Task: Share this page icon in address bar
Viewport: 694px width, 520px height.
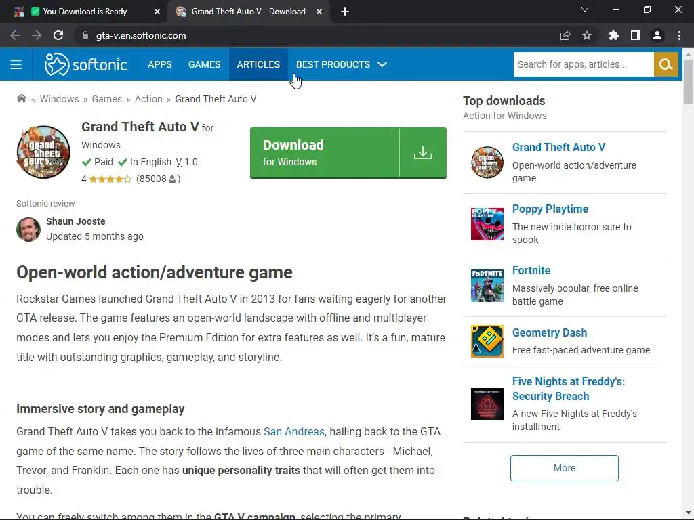Action: pyautogui.click(x=565, y=35)
